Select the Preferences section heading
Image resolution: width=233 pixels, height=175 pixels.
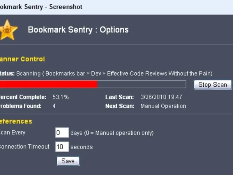[x=16, y=121]
